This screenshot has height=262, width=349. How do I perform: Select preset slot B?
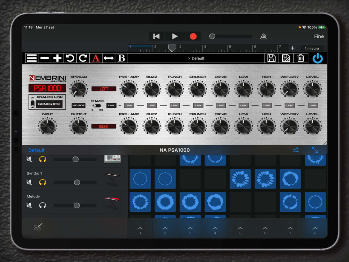click(121, 58)
